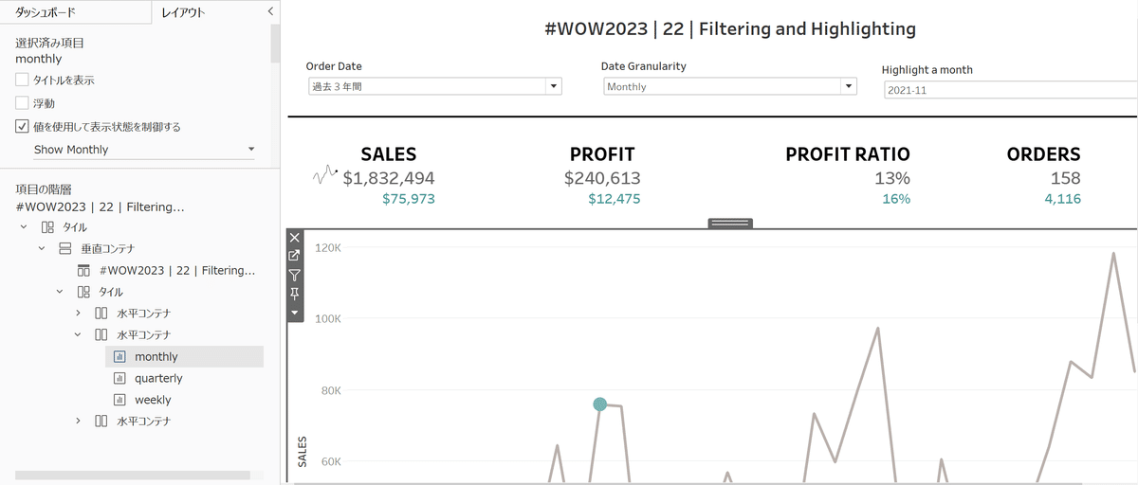This screenshot has height=485, width=1138.
Task: Select the monthly item in hierarchy
Action: 184,357
